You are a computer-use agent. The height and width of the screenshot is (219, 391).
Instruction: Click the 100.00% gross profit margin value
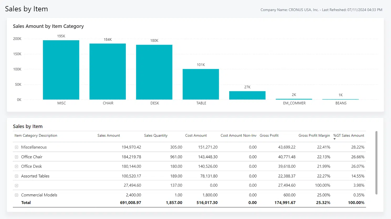point(323,185)
